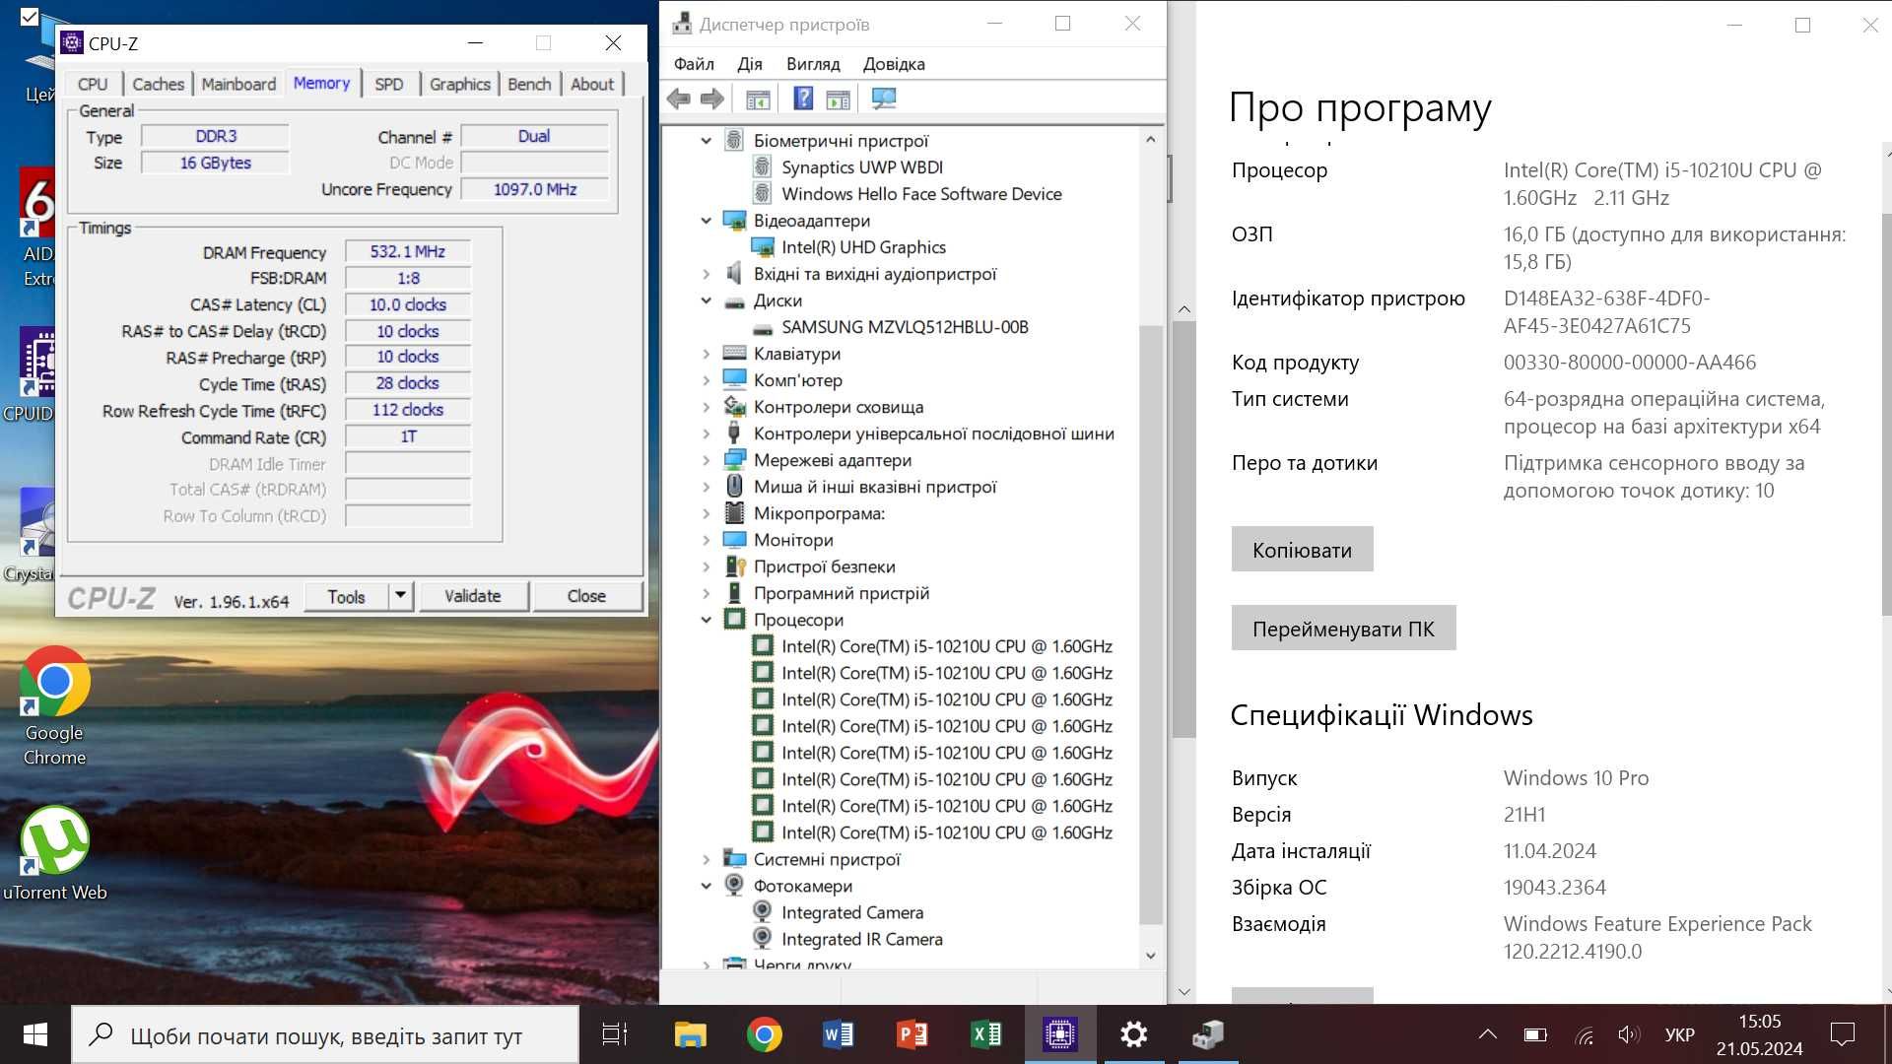This screenshot has height=1064, width=1892.
Task: Click the volume icon in system tray
Action: tap(1629, 1034)
